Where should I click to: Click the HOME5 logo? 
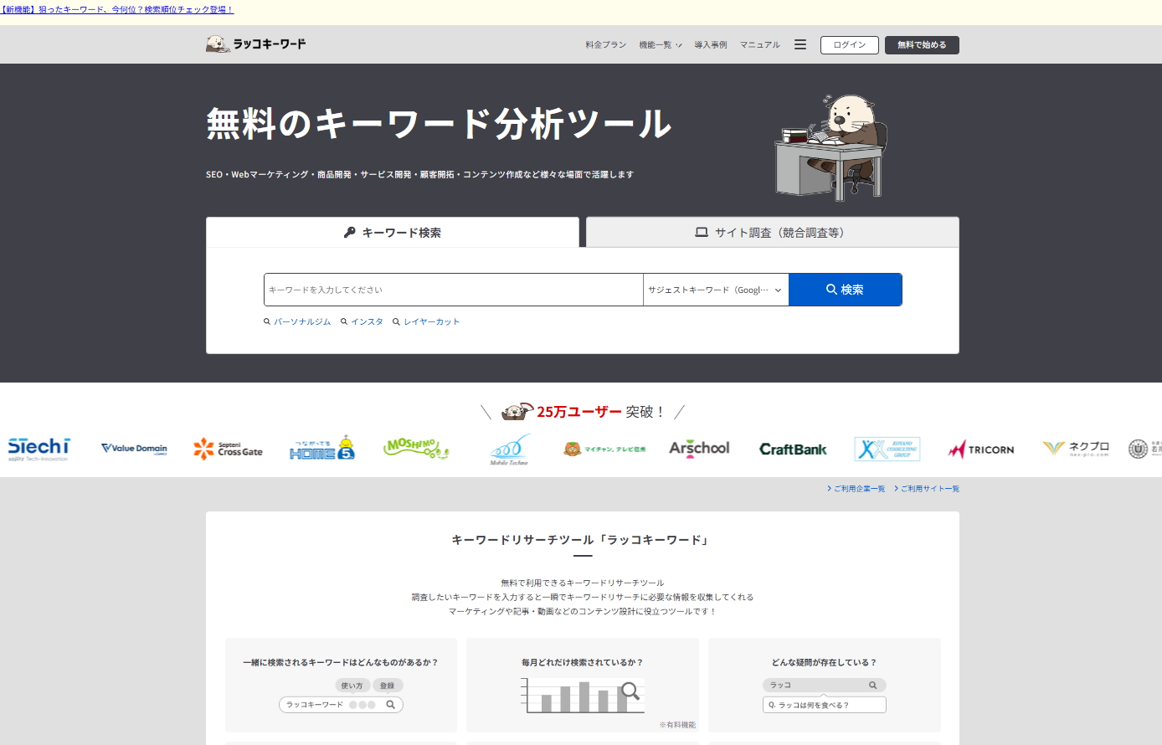(322, 448)
